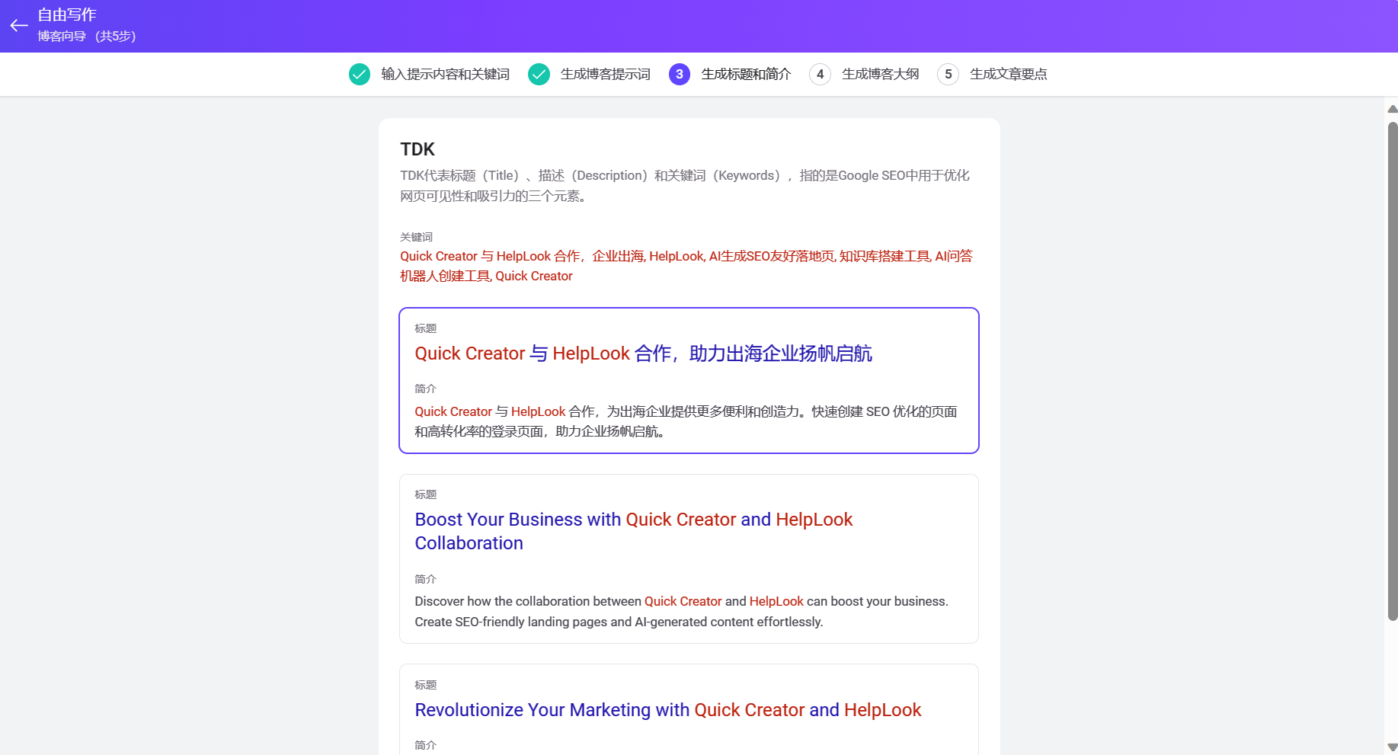Click the TDK explanation paragraph
1398x755 pixels.
click(685, 185)
